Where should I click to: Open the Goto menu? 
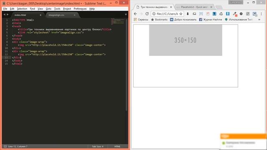click(48, 9)
